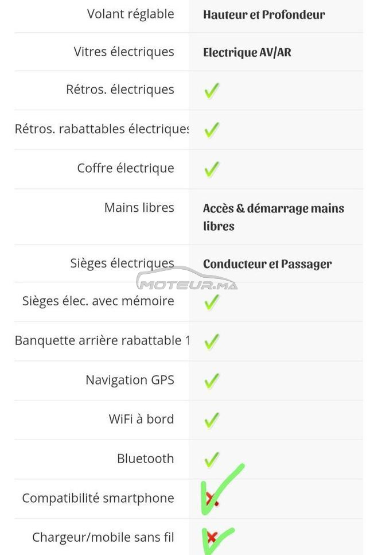Viewport: 374px width, 555px height.
Task: Select the Coffre électrique checkmark
Action: tap(212, 169)
